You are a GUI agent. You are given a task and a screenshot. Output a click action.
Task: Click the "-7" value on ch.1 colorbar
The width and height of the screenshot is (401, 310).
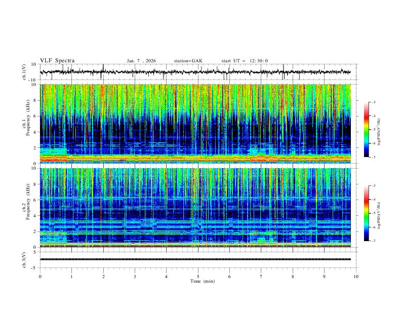[x=373, y=157]
